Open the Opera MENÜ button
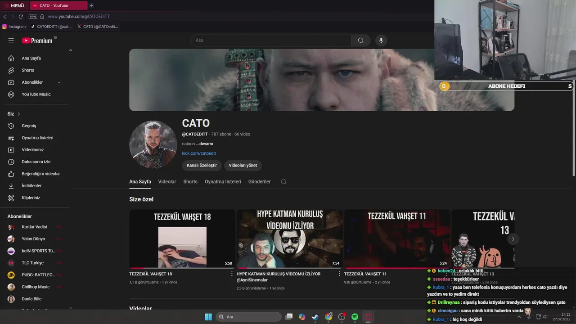576x324 pixels. 14,5
